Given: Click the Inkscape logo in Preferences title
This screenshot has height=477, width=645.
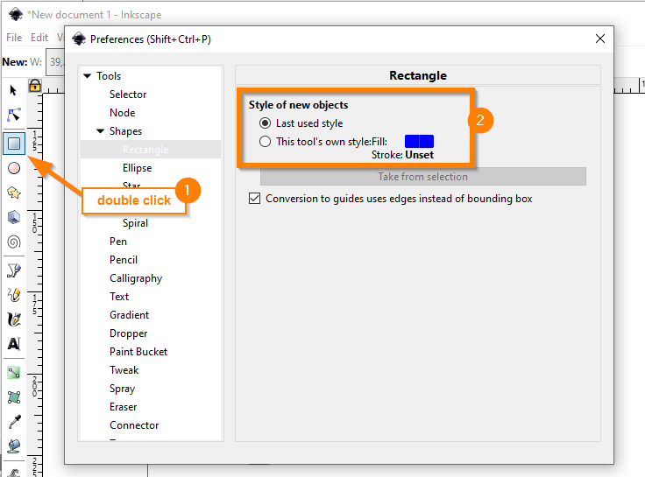Looking at the screenshot, I should click(79, 39).
